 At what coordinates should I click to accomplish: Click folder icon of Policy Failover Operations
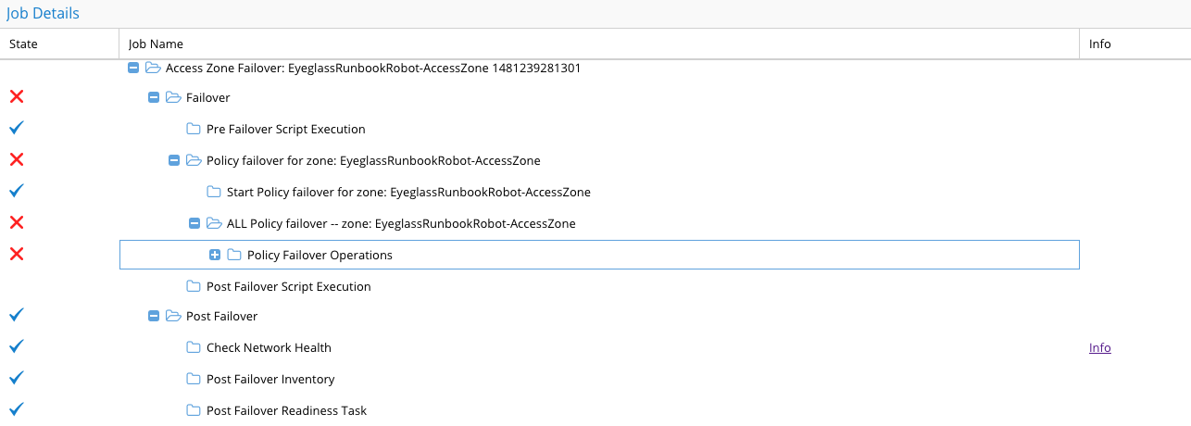[x=234, y=255]
